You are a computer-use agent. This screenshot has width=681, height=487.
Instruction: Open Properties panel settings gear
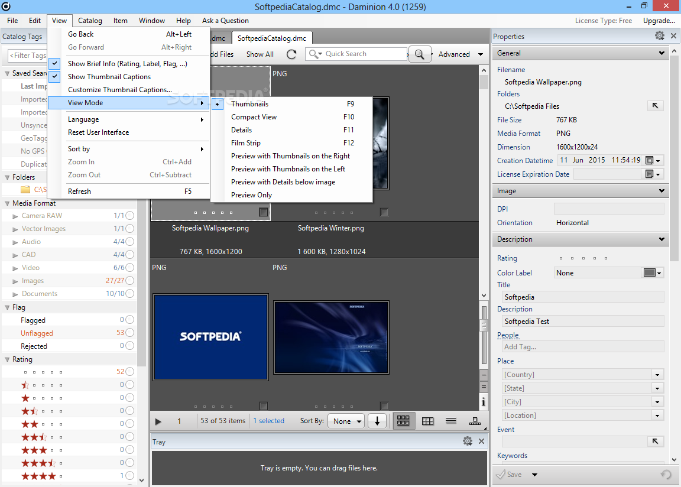pyautogui.click(x=659, y=36)
